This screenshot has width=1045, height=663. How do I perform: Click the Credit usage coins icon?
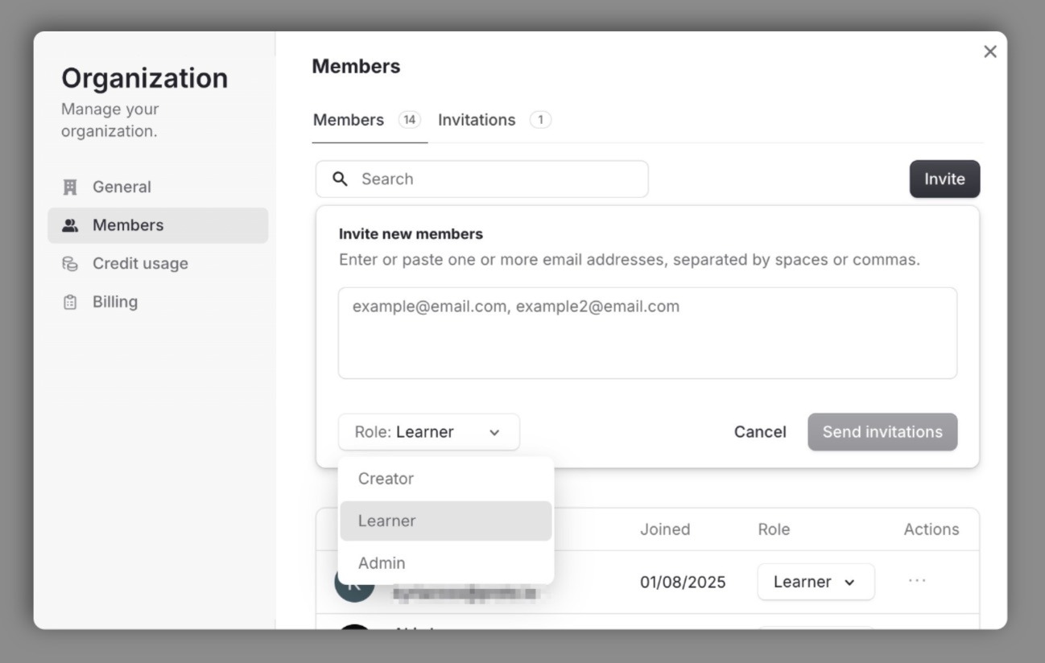click(71, 263)
